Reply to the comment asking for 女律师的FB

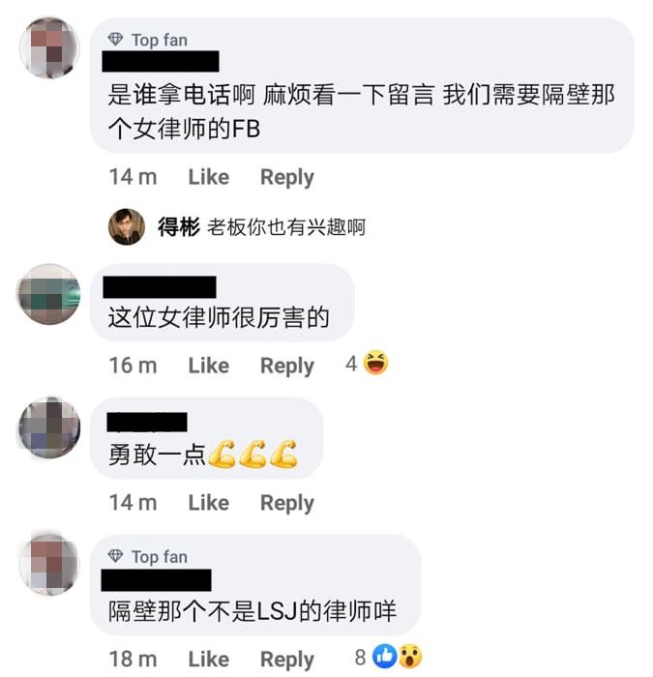point(286,177)
